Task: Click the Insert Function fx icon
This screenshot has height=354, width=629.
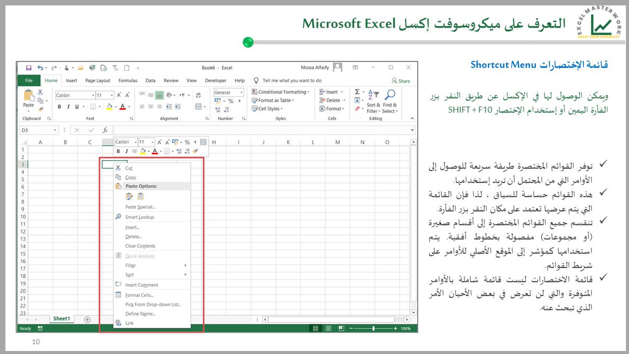Action: pyautogui.click(x=105, y=130)
